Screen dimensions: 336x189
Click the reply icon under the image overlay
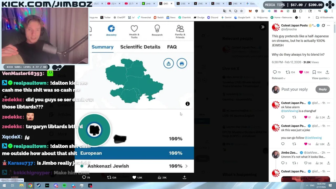point(84,177)
